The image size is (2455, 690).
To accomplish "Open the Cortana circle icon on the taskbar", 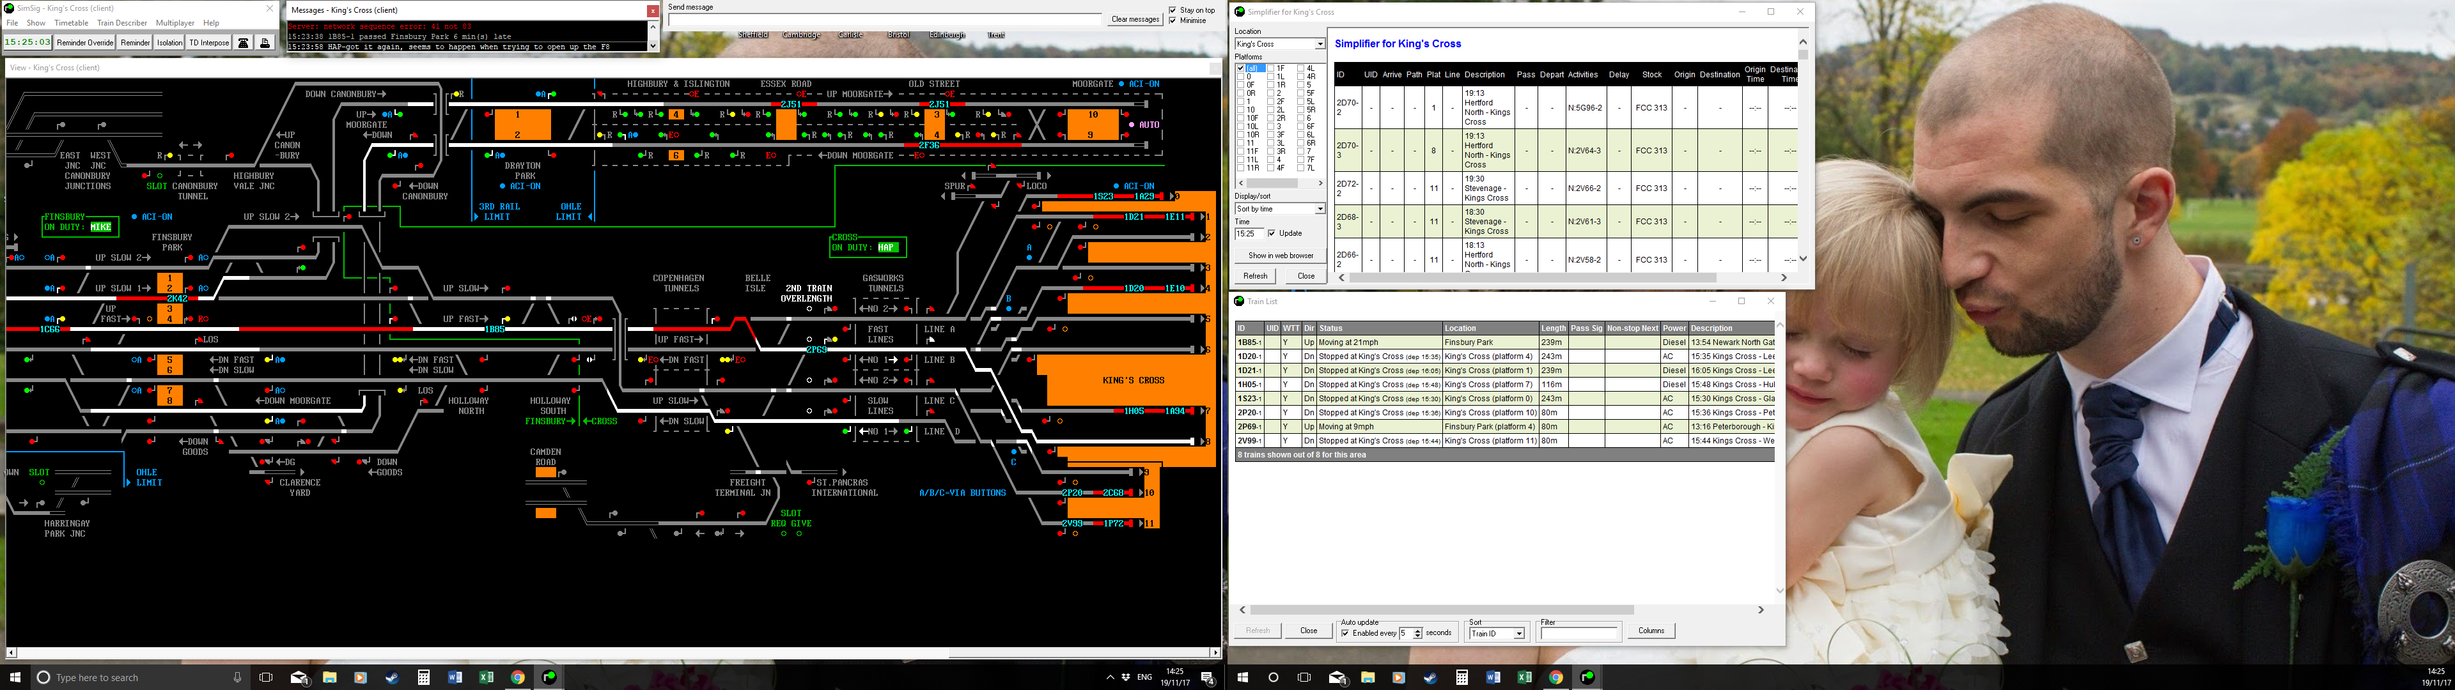I will 1274,678.
